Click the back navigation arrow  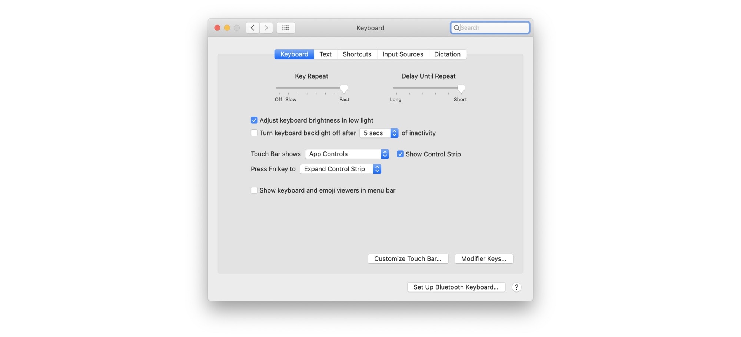pyautogui.click(x=252, y=27)
